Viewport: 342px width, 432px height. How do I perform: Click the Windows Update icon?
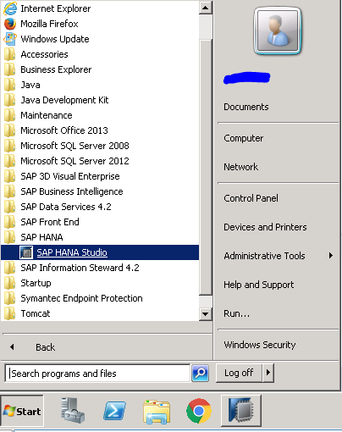tap(10, 39)
